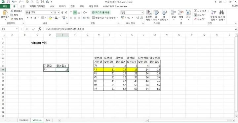Decrease font size with the smaller 가 icon
The image size is (238, 123).
(x=66, y=13)
